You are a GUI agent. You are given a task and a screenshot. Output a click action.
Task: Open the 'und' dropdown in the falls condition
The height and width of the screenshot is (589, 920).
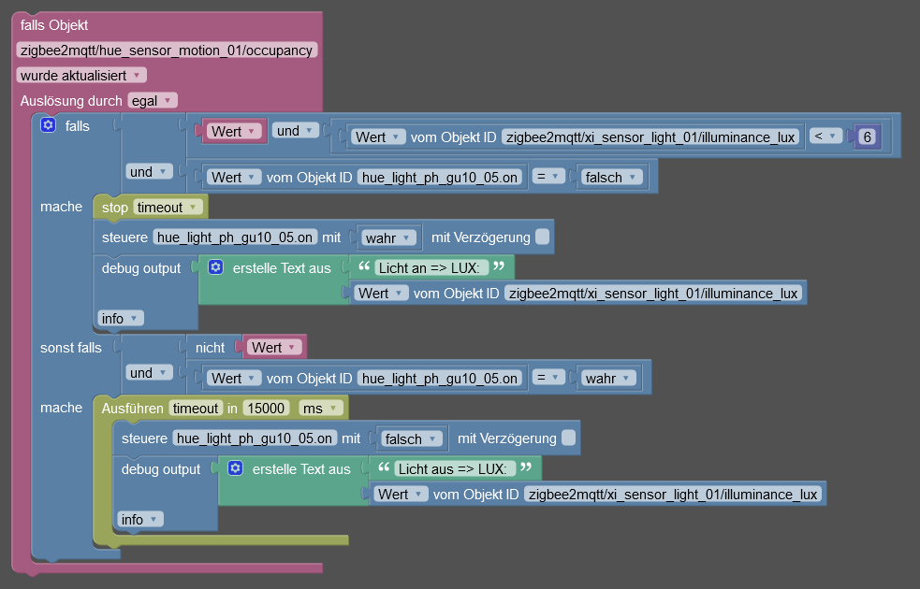[149, 172]
